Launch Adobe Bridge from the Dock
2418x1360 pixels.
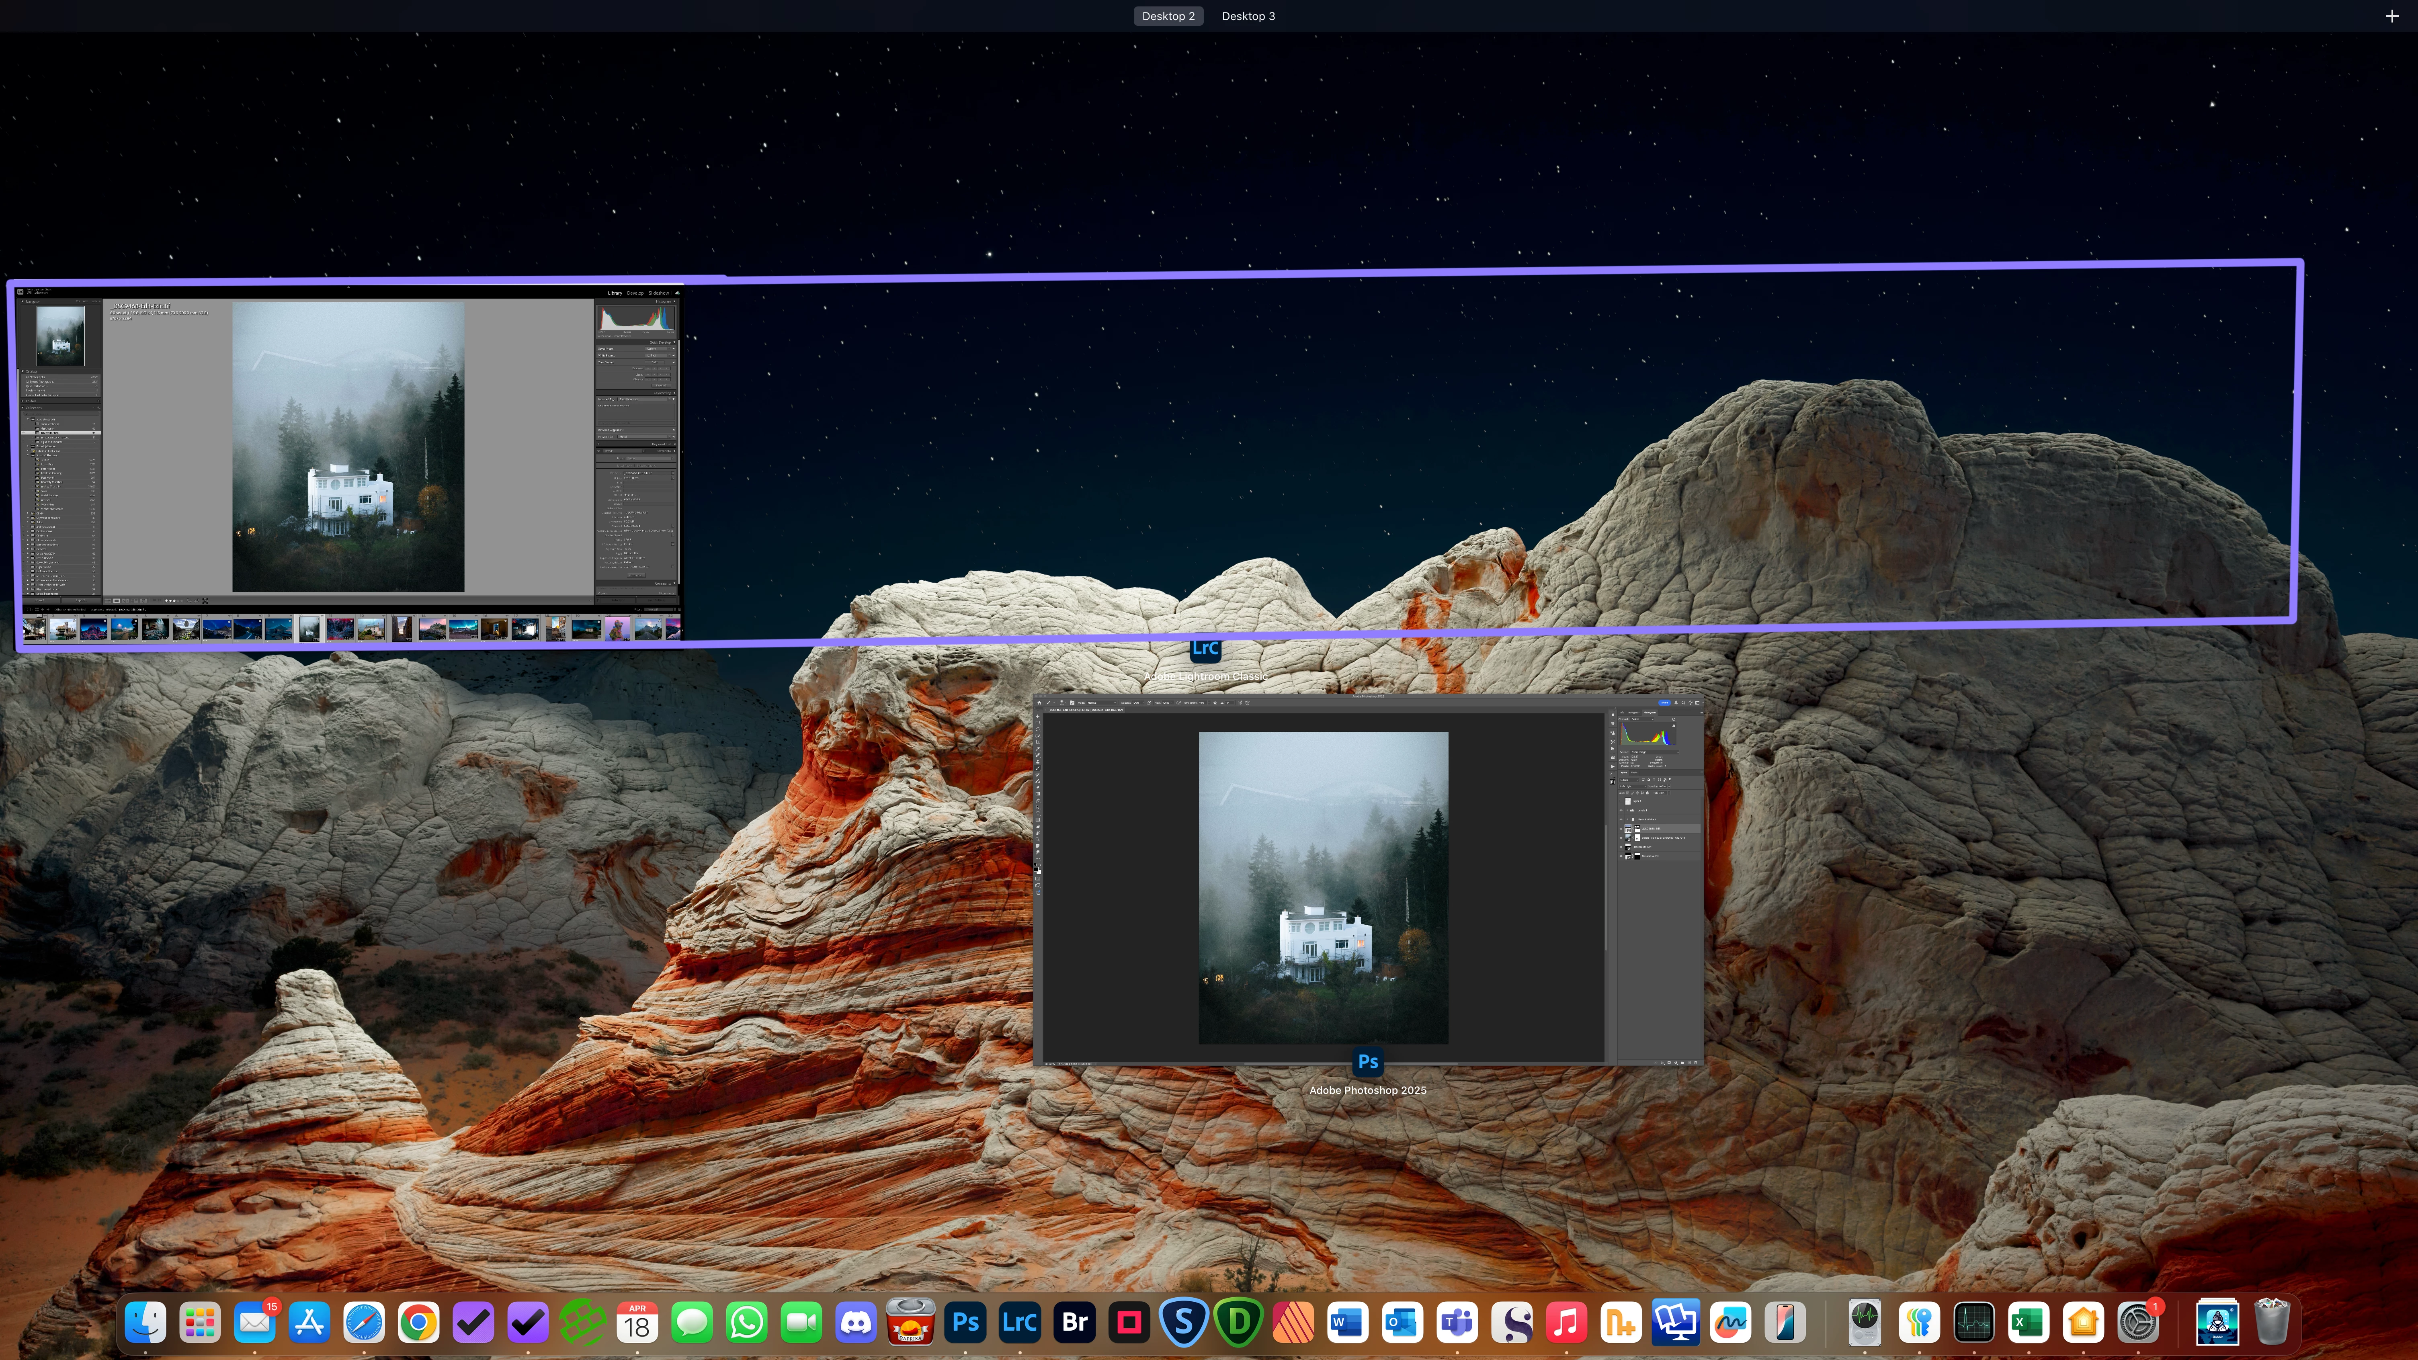click(x=1075, y=1323)
